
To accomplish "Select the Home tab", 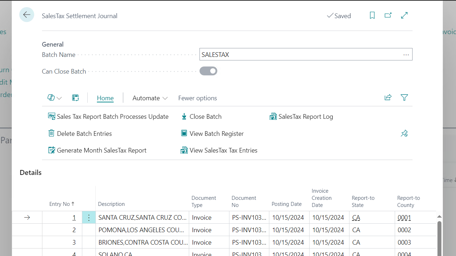I will [105, 98].
